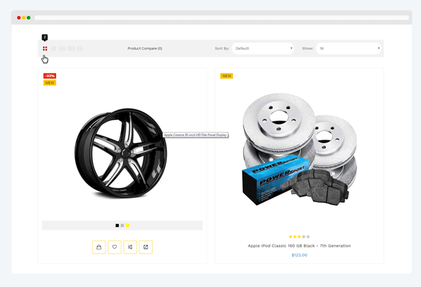Screen dimensions: 421x287
Task: Add the wheel product to compare
Action: coord(131,247)
